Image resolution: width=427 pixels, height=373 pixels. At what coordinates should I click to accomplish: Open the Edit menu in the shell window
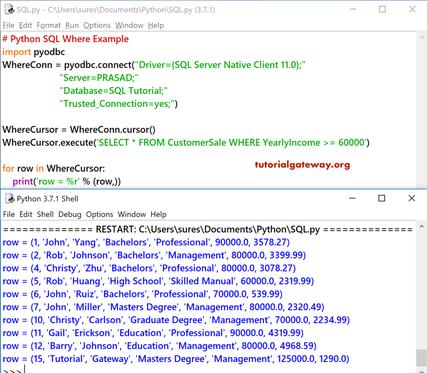[x=25, y=214]
